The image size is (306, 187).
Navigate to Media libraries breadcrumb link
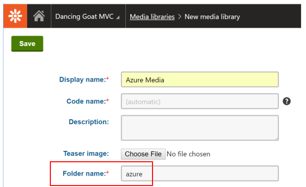(x=152, y=17)
